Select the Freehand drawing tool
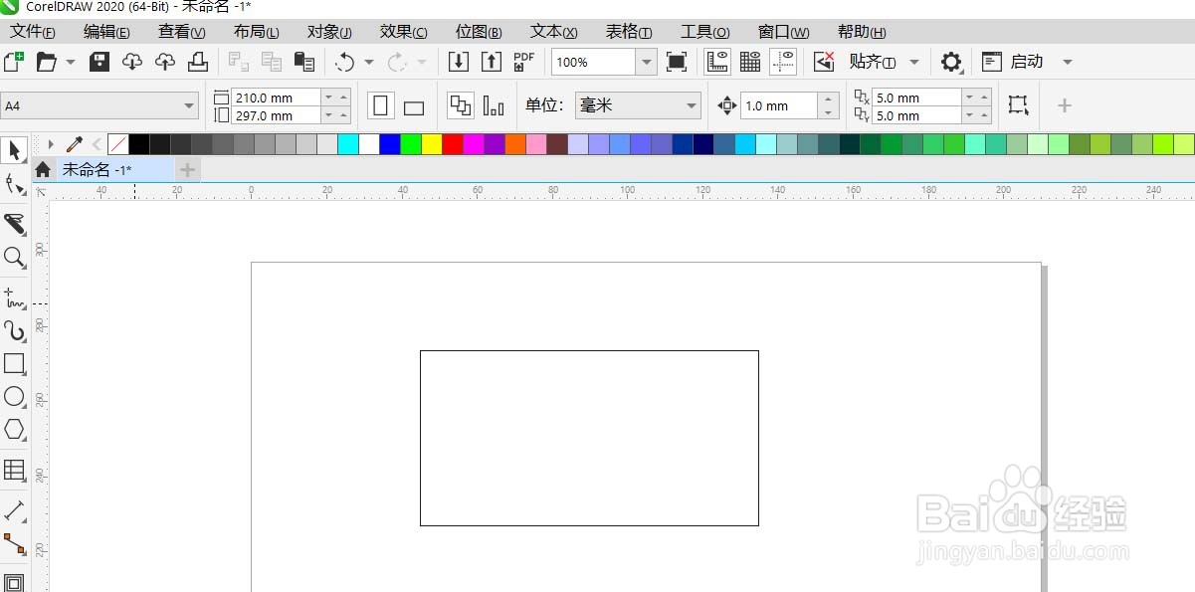 (x=14, y=296)
